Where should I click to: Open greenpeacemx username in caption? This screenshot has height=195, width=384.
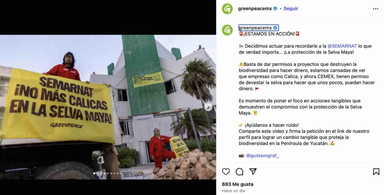coord(255,28)
